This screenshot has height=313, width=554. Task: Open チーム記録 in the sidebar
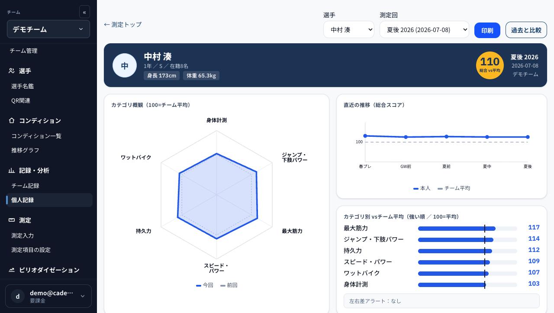pyautogui.click(x=25, y=186)
